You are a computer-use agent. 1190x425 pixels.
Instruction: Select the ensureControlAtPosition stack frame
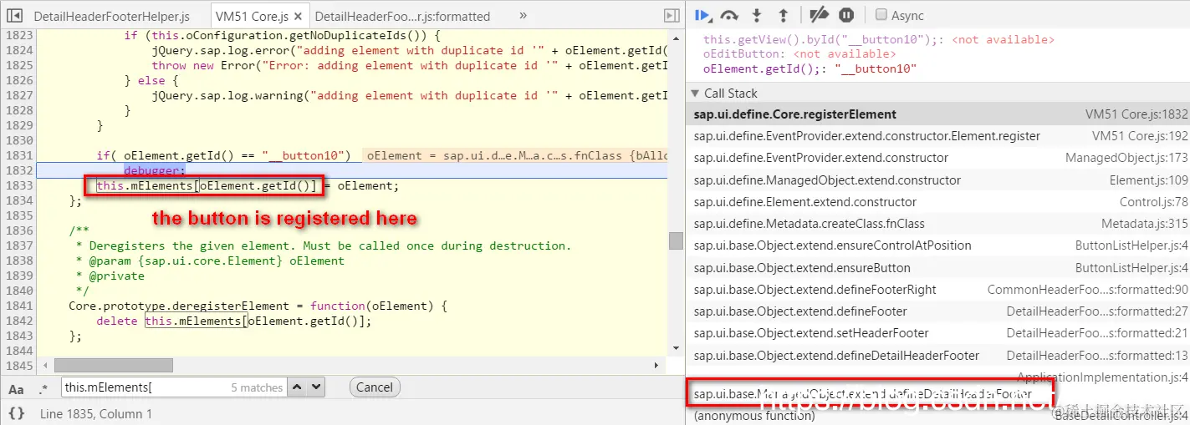(937, 245)
